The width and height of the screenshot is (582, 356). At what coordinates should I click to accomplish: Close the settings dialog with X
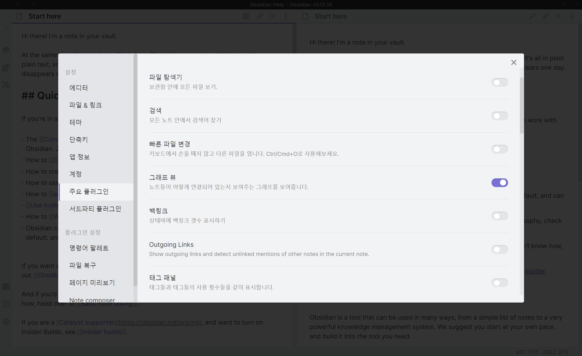(514, 62)
